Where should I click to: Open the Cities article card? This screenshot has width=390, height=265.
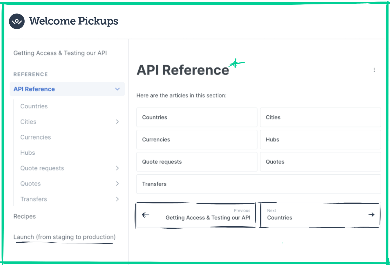tap(320, 117)
